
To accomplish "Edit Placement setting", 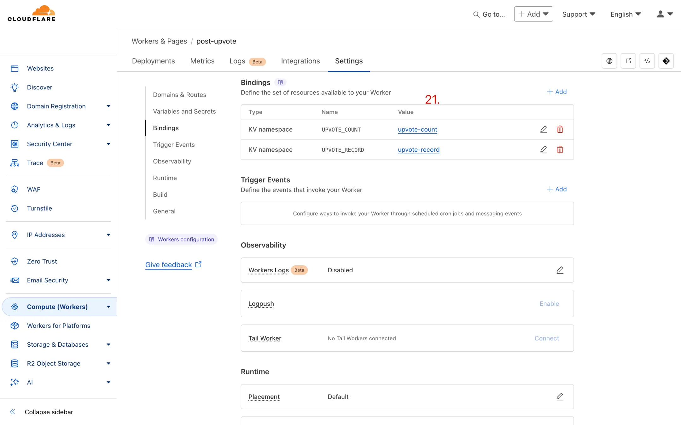I will click(x=560, y=397).
